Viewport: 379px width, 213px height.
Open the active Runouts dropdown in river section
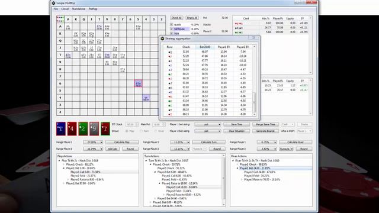pyautogui.click(x=286, y=149)
